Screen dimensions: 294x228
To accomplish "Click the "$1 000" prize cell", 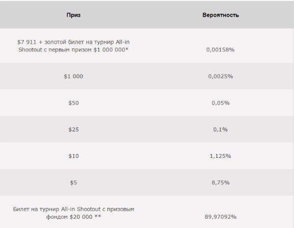I will pyautogui.click(x=73, y=76).
